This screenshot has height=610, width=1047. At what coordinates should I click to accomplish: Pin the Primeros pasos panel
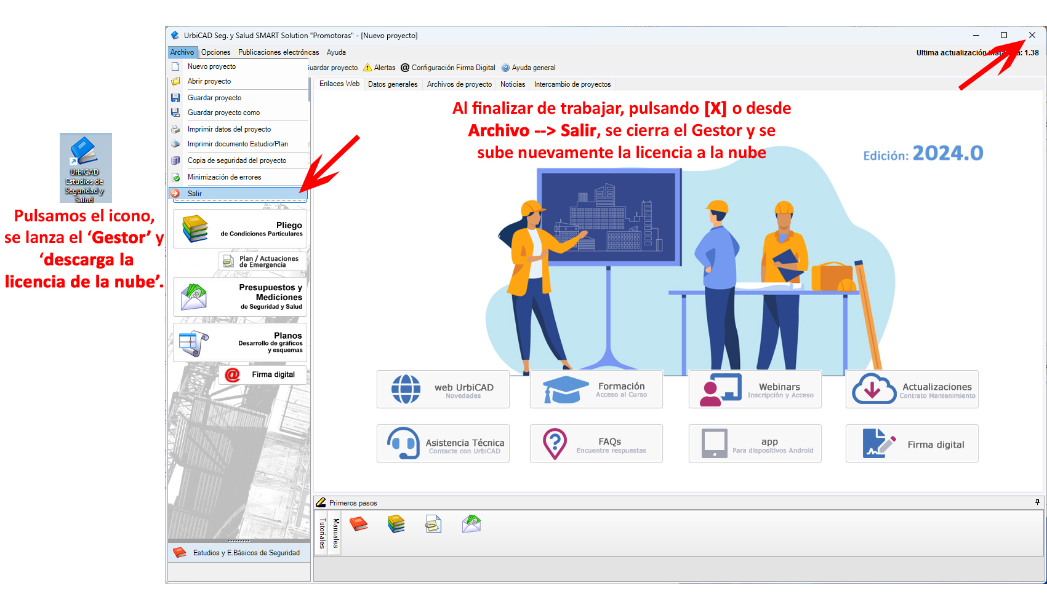click(x=1037, y=502)
